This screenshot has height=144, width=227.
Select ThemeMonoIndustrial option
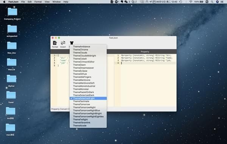(x=88, y=86)
